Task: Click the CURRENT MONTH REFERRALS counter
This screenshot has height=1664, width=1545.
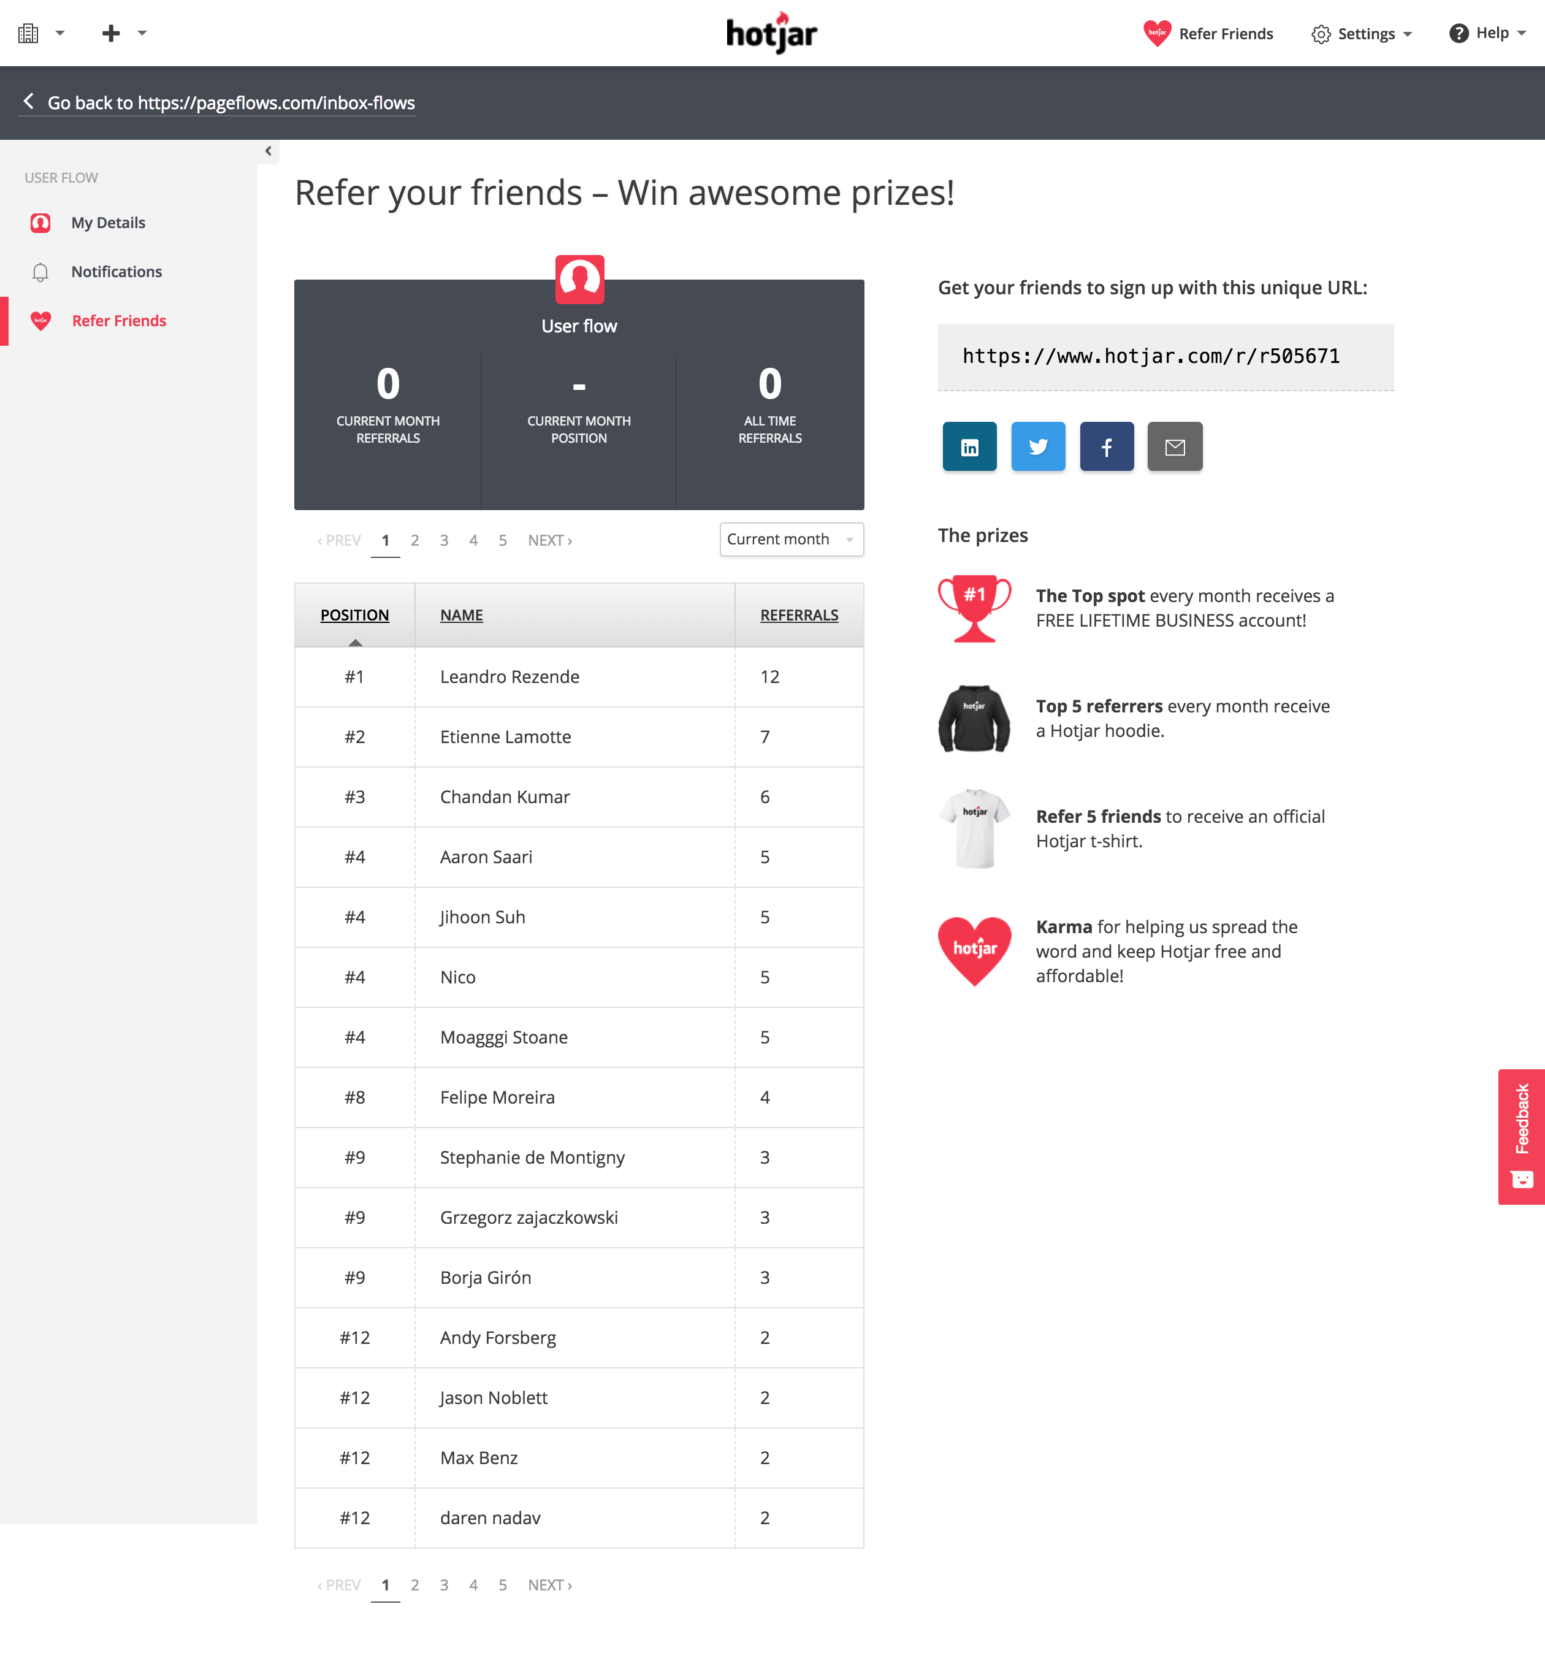Action: (x=388, y=406)
